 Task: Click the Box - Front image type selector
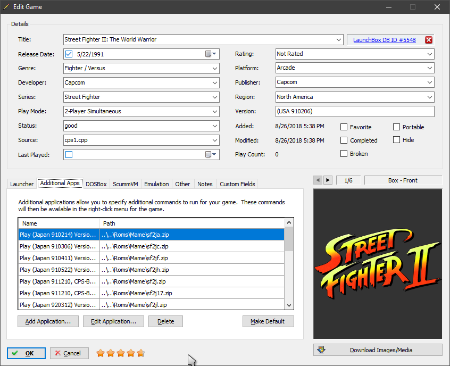[x=403, y=180]
